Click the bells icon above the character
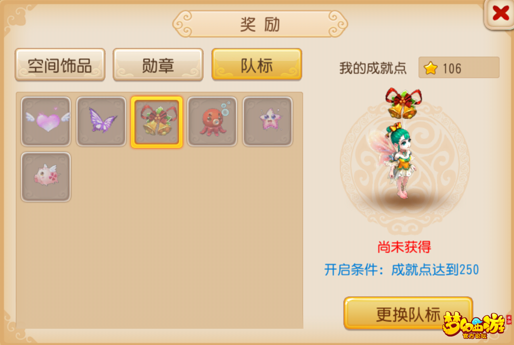 click(x=404, y=103)
